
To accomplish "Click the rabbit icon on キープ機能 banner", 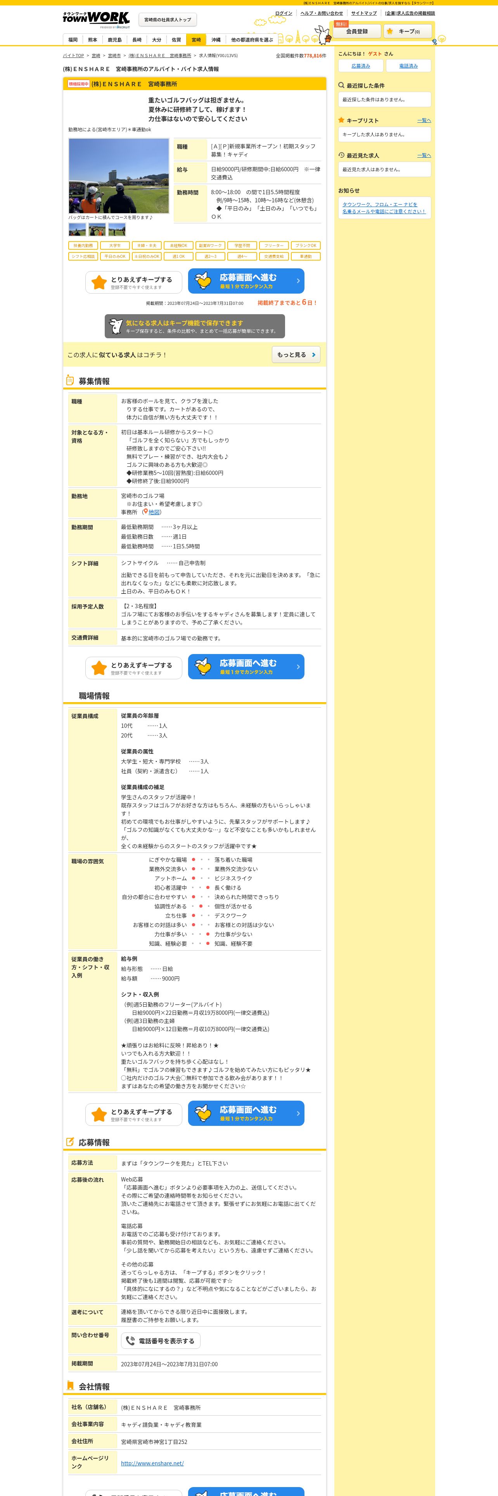I will [x=116, y=326].
